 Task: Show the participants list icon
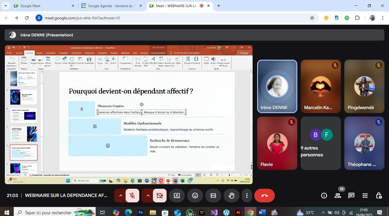pos(338,196)
